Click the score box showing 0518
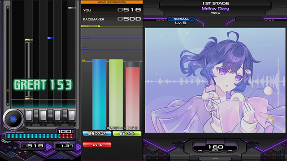287x161 pixels. [33, 146]
